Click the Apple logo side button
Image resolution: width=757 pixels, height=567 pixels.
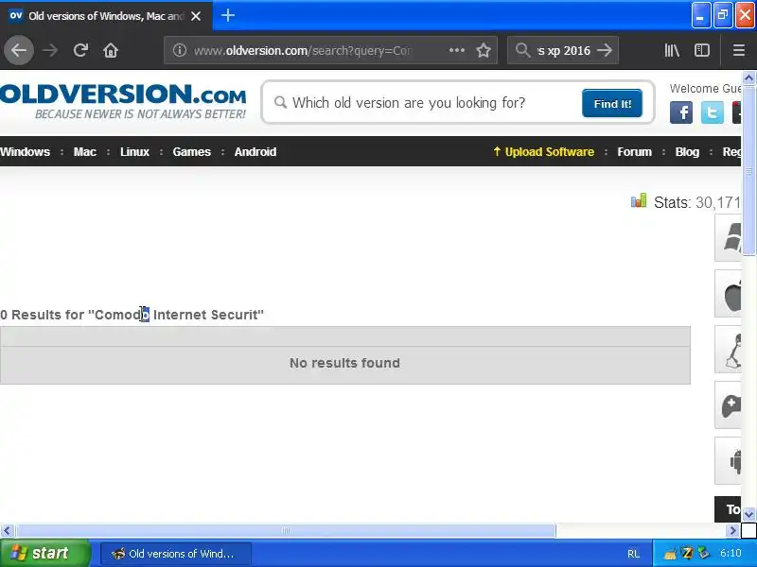pos(728,293)
